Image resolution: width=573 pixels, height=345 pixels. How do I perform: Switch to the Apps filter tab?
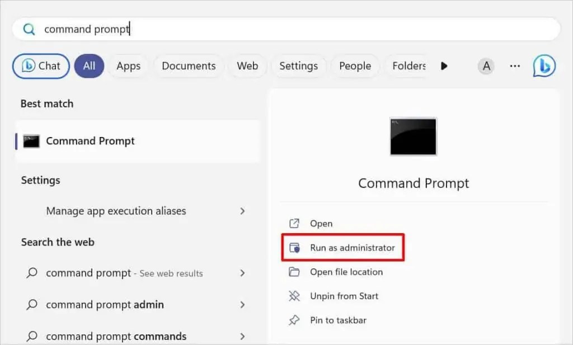128,66
